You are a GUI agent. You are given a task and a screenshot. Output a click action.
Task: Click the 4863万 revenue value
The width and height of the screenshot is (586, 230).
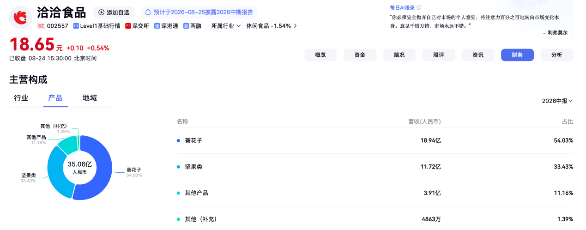click(x=431, y=219)
